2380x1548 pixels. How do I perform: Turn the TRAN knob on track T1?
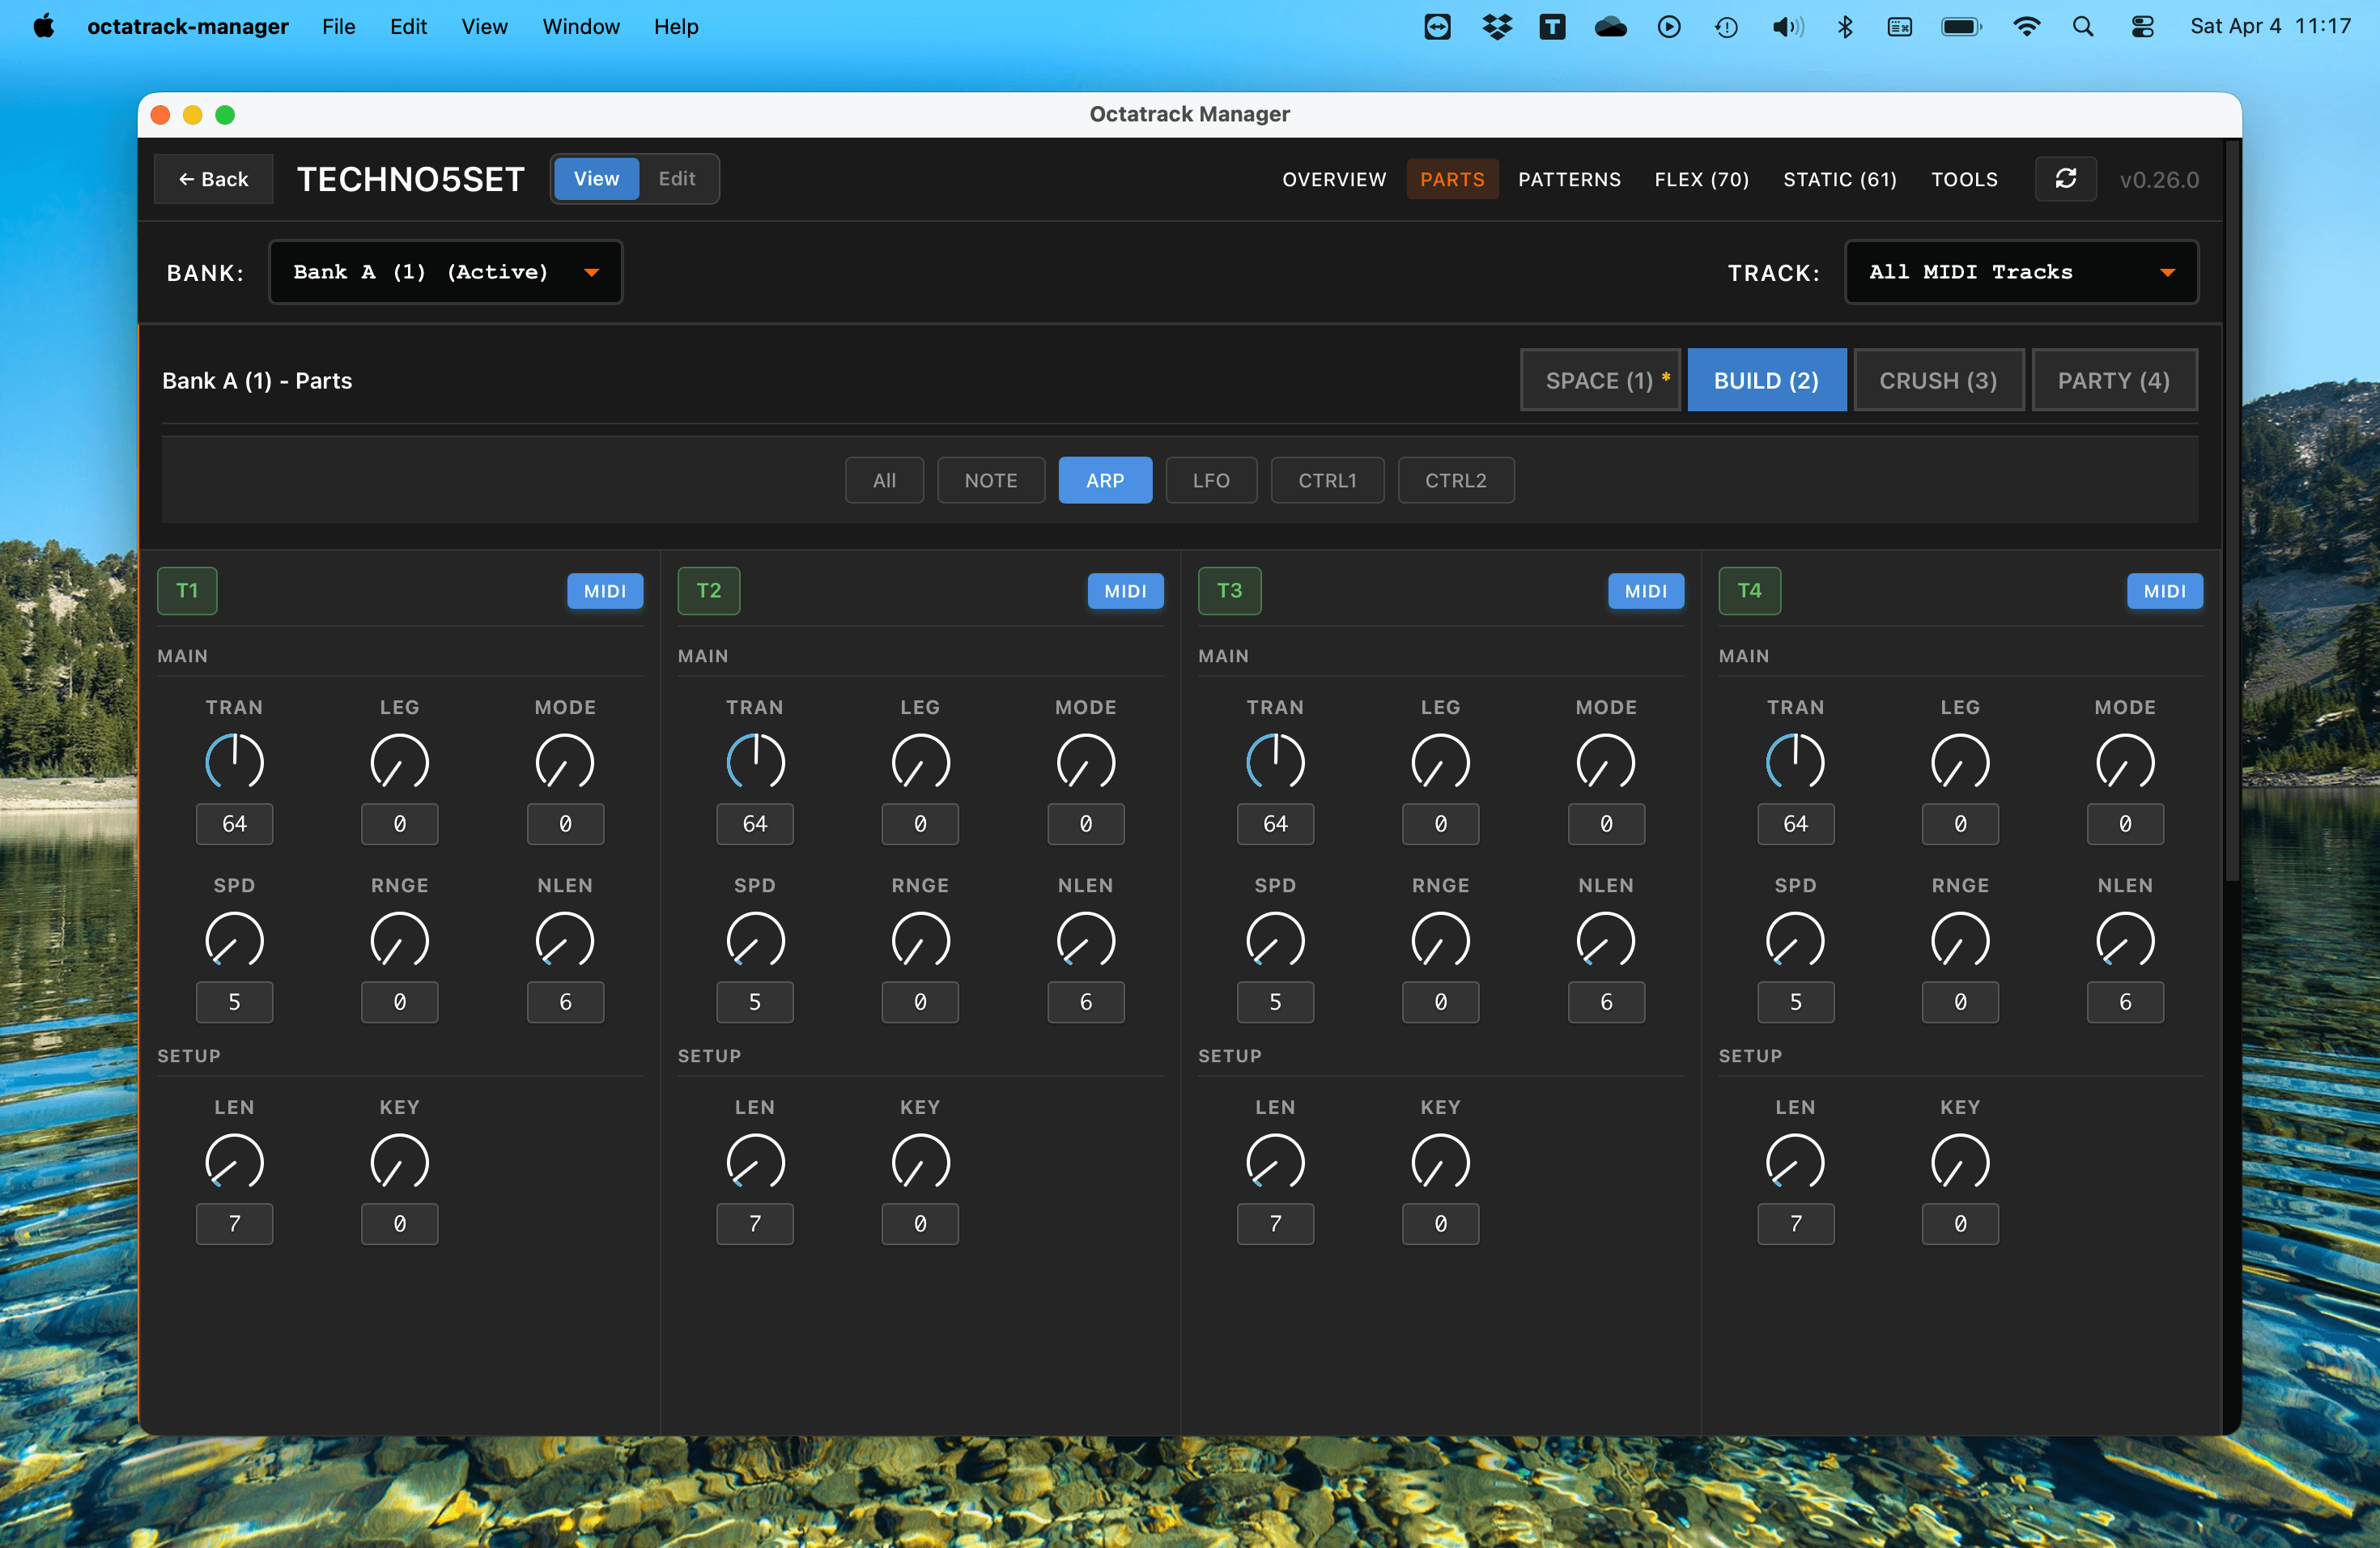235,762
